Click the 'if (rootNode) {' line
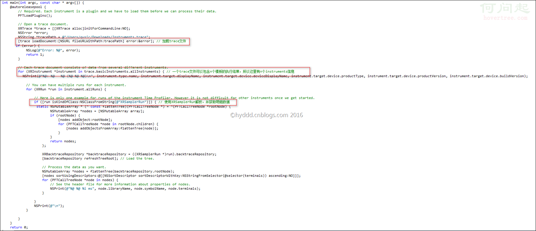This screenshot has width=536, height=231. point(65,115)
